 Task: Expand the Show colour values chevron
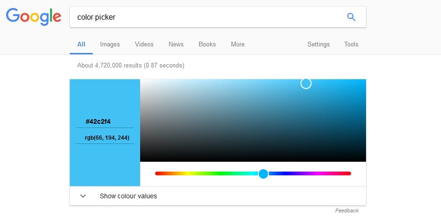click(82, 196)
